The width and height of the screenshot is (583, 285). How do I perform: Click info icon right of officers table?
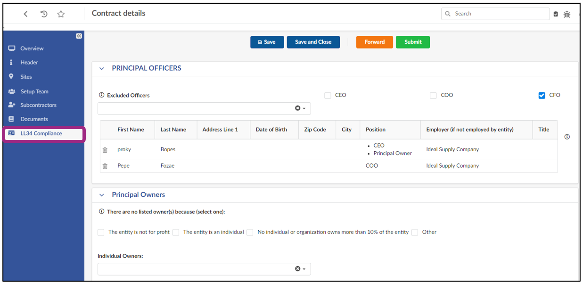(x=567, y=137)
